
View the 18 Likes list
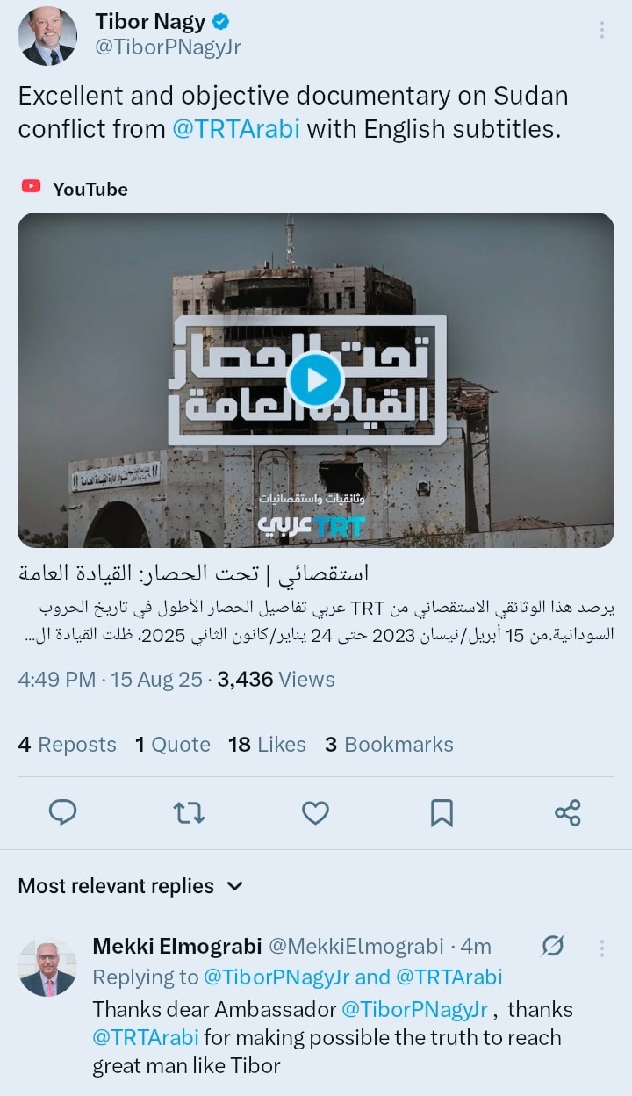267,744
